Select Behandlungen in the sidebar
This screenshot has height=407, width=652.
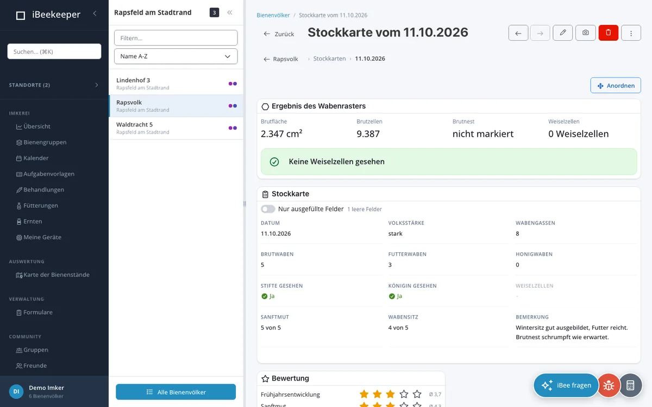pyautogui.click(x=40, y=189)
